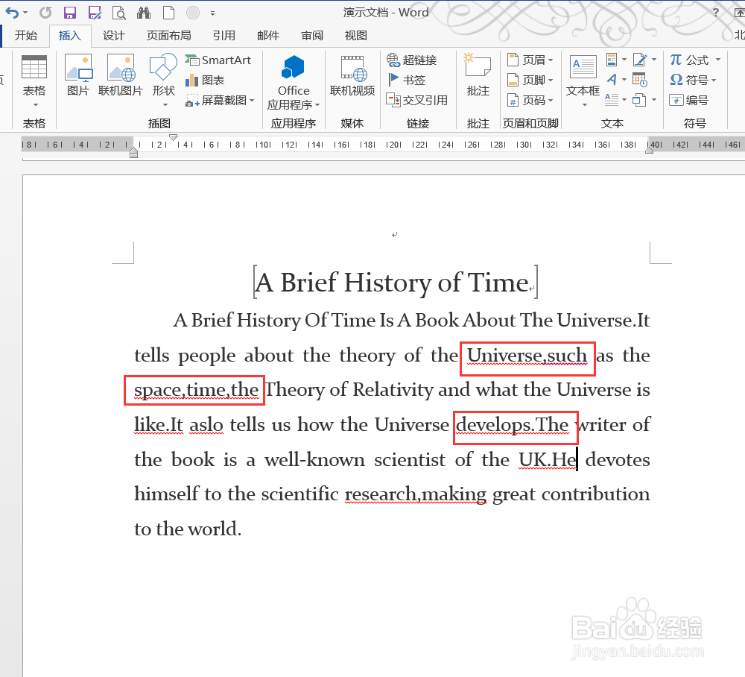
Task: Click the round gray circle button in quick toolbar
Action: [x=193, y=13]
